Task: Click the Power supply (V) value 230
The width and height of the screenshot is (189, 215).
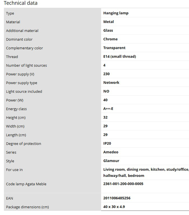Action: 106,74
